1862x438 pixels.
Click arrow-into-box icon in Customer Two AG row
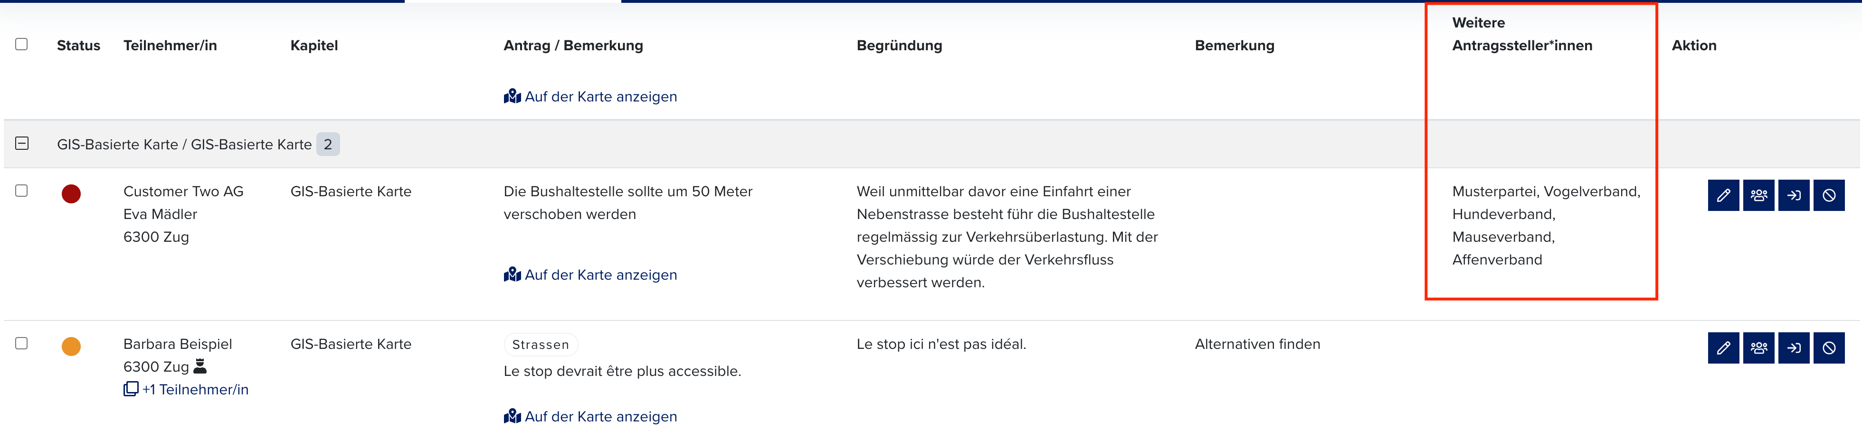point(1794,195)
